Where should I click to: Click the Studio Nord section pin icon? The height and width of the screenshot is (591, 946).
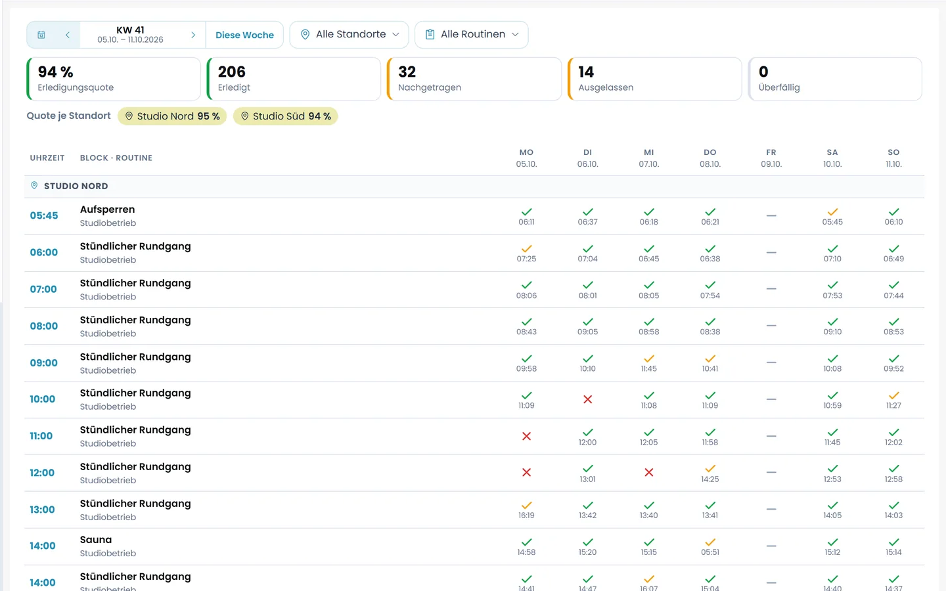click(34, 186)
